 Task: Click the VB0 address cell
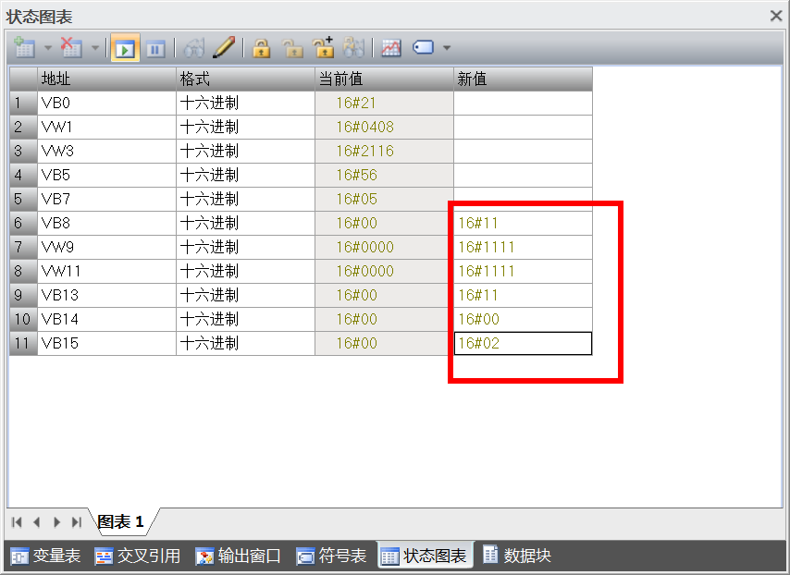[x=106, y=104]
